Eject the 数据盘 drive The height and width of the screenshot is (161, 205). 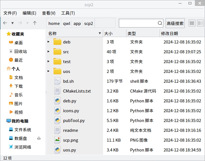coord(39,138)
